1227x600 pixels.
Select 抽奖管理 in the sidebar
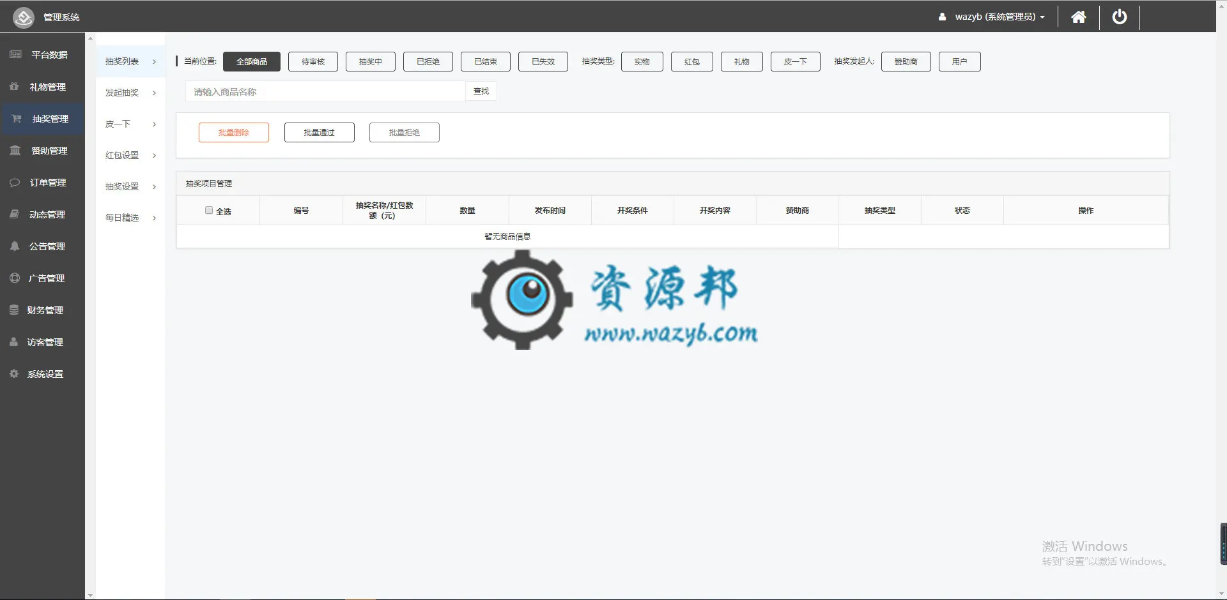pyautogui.click(x=42, y=119)
